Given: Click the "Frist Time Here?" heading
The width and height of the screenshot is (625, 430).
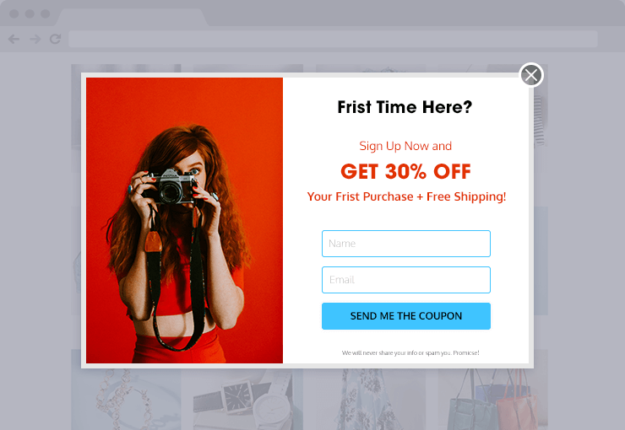Looking at the screenshot, I should [405, 107].
